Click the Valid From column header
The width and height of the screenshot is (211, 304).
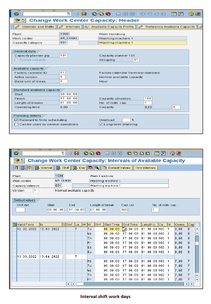coord(28,225)
